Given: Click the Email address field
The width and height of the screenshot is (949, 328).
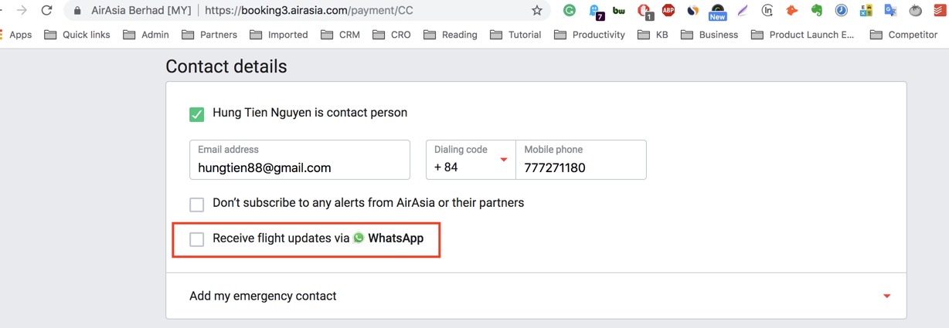Looking at the screenshot, I should click(x=299, y=167).
